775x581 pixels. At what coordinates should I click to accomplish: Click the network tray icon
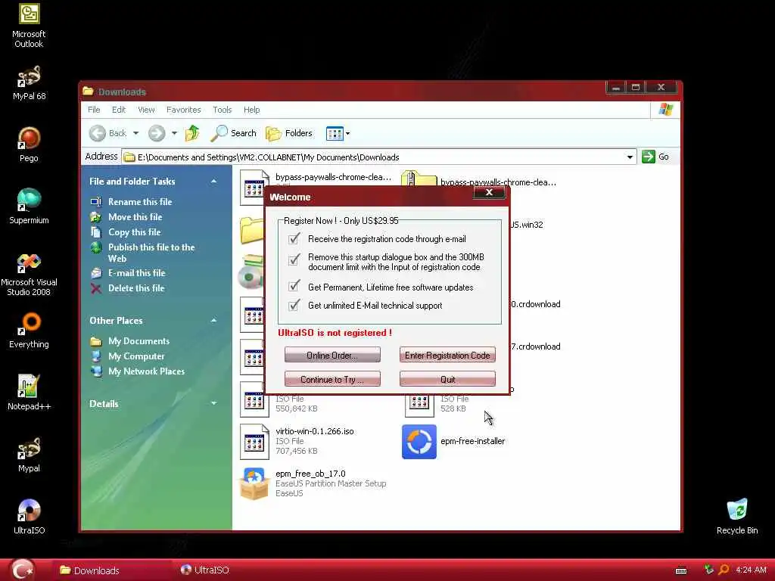pos(708,570)
